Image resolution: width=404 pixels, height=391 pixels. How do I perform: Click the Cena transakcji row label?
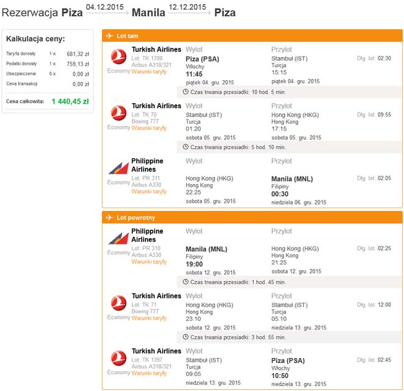(x=22, y=84)
